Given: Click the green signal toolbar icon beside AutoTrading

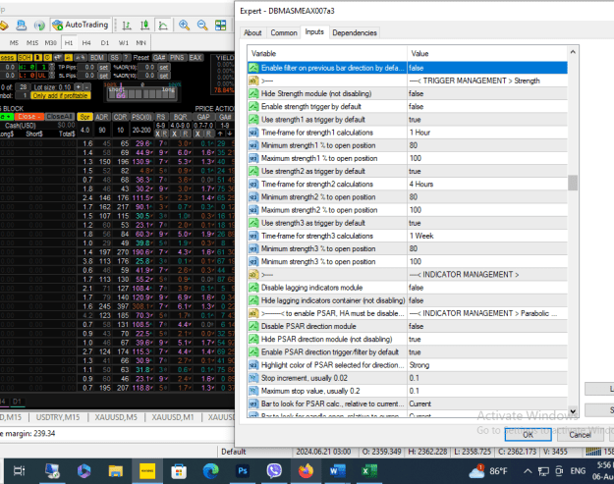Looking at the screenshot, I should (39, 26).
